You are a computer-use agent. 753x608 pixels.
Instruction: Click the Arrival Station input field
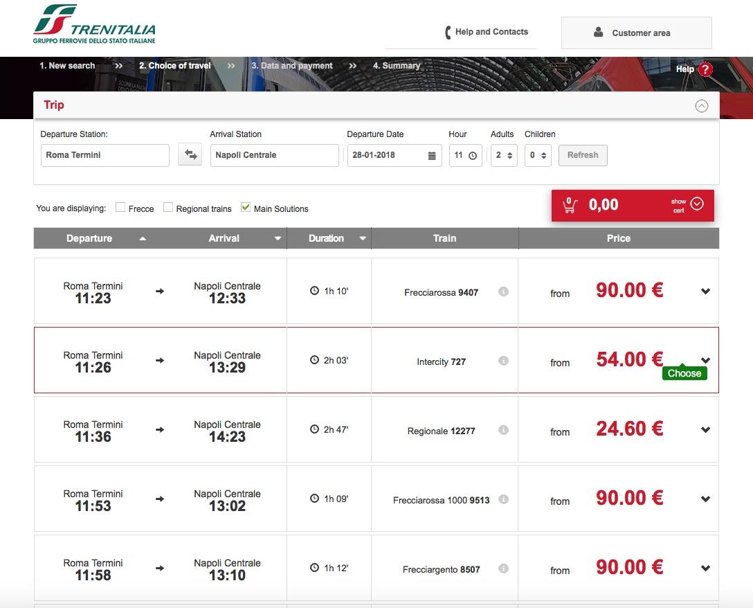[x=274, y=155]
